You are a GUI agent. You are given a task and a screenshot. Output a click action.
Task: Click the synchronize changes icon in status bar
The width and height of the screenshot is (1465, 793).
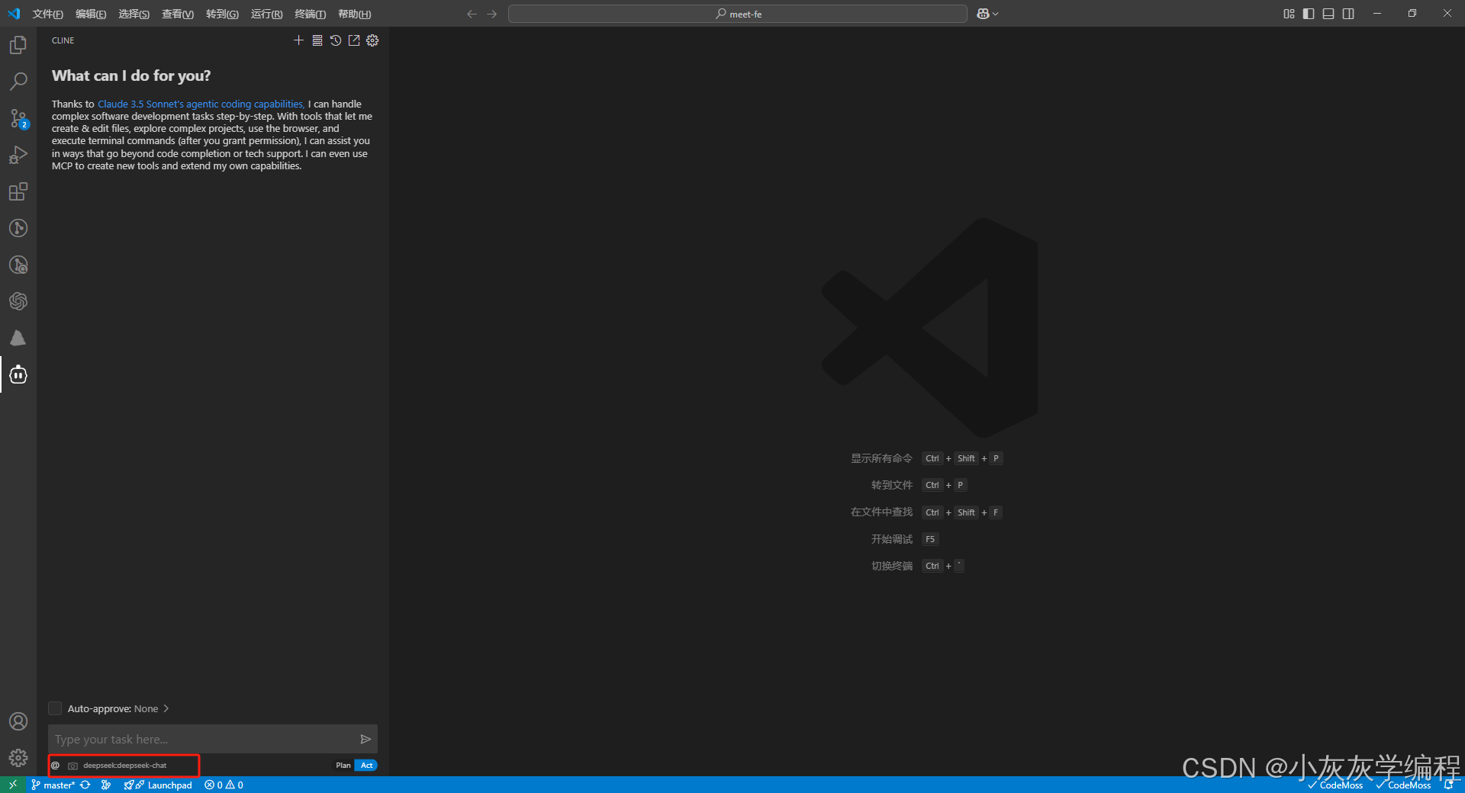[85, 785]
